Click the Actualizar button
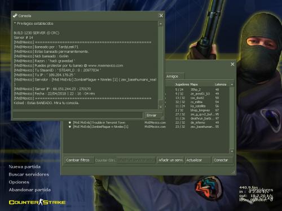The image size is (282, 211). point(198,160)
